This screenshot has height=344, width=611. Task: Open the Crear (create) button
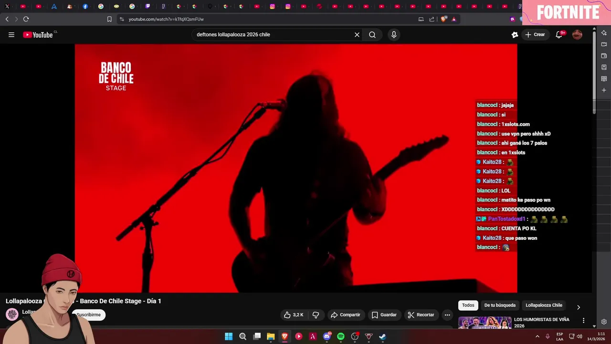click(x=535, y=34)
